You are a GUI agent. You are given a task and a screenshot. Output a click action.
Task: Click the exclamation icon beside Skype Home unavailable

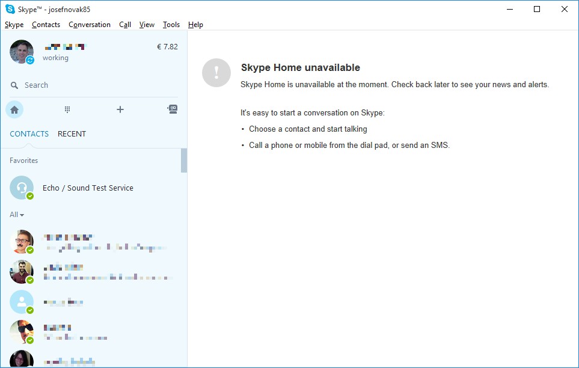tap(216, 73)
